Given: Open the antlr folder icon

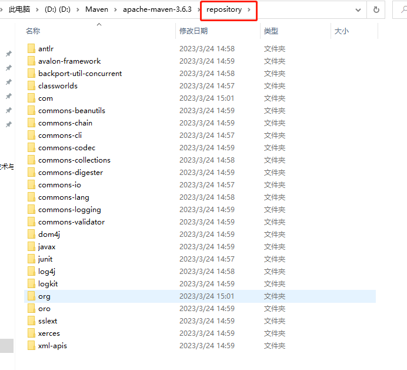Looking at the screenshot, I should coord(31,49).
